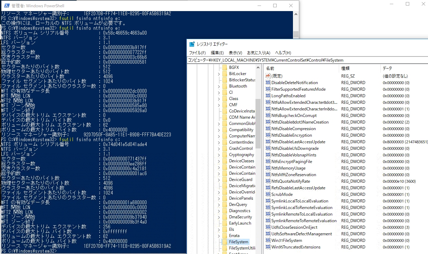Expand the Class registry key
This screenshot has width=428, height=254.
(x=219, y=99)
